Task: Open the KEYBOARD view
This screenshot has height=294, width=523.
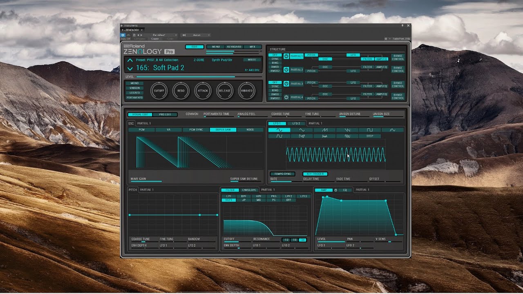Action: click(234, 47)
